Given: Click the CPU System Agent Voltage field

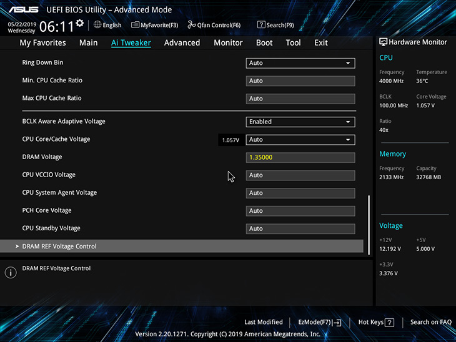Looking at the screenshot, I should (300, 193).
